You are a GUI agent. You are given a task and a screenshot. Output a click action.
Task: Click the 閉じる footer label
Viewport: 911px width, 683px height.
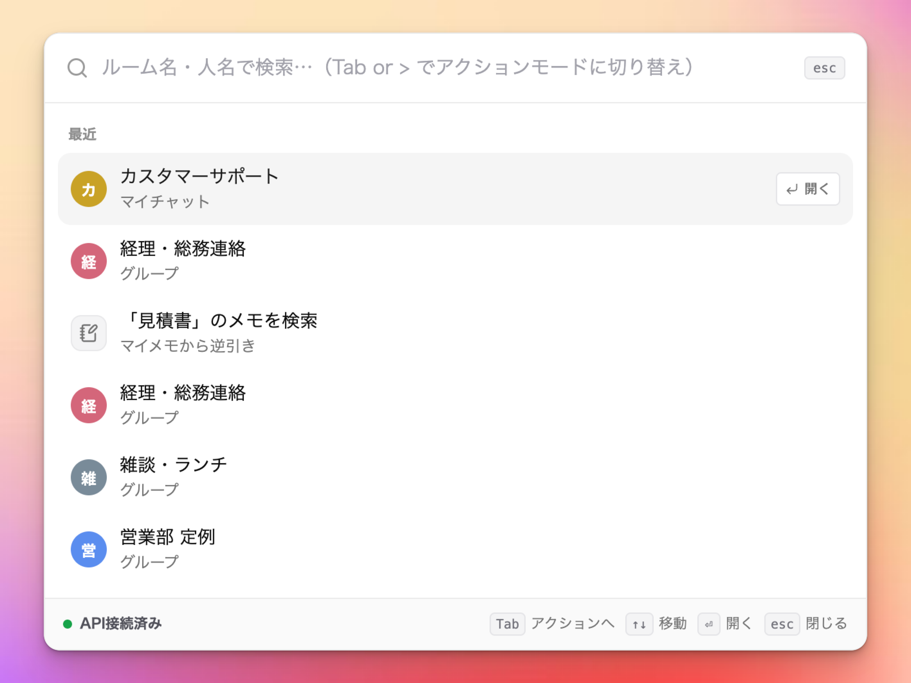[x=826, y=624]
